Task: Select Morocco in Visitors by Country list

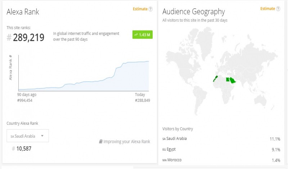Action: click(174, 159)
